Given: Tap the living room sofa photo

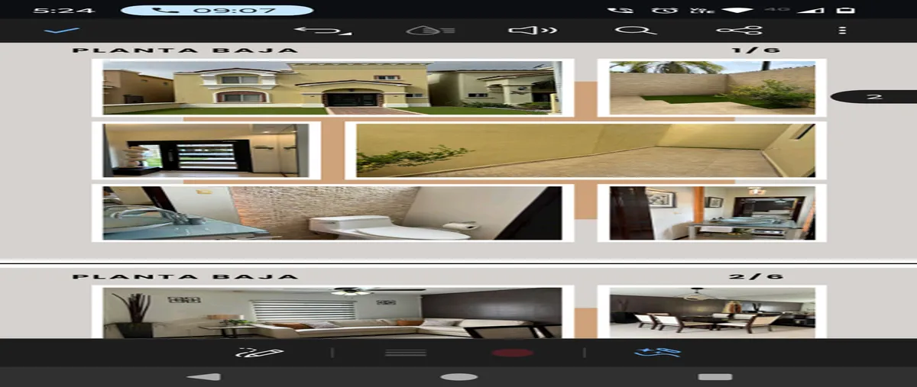Looking at the screenshot, I should tap(332, 313).
